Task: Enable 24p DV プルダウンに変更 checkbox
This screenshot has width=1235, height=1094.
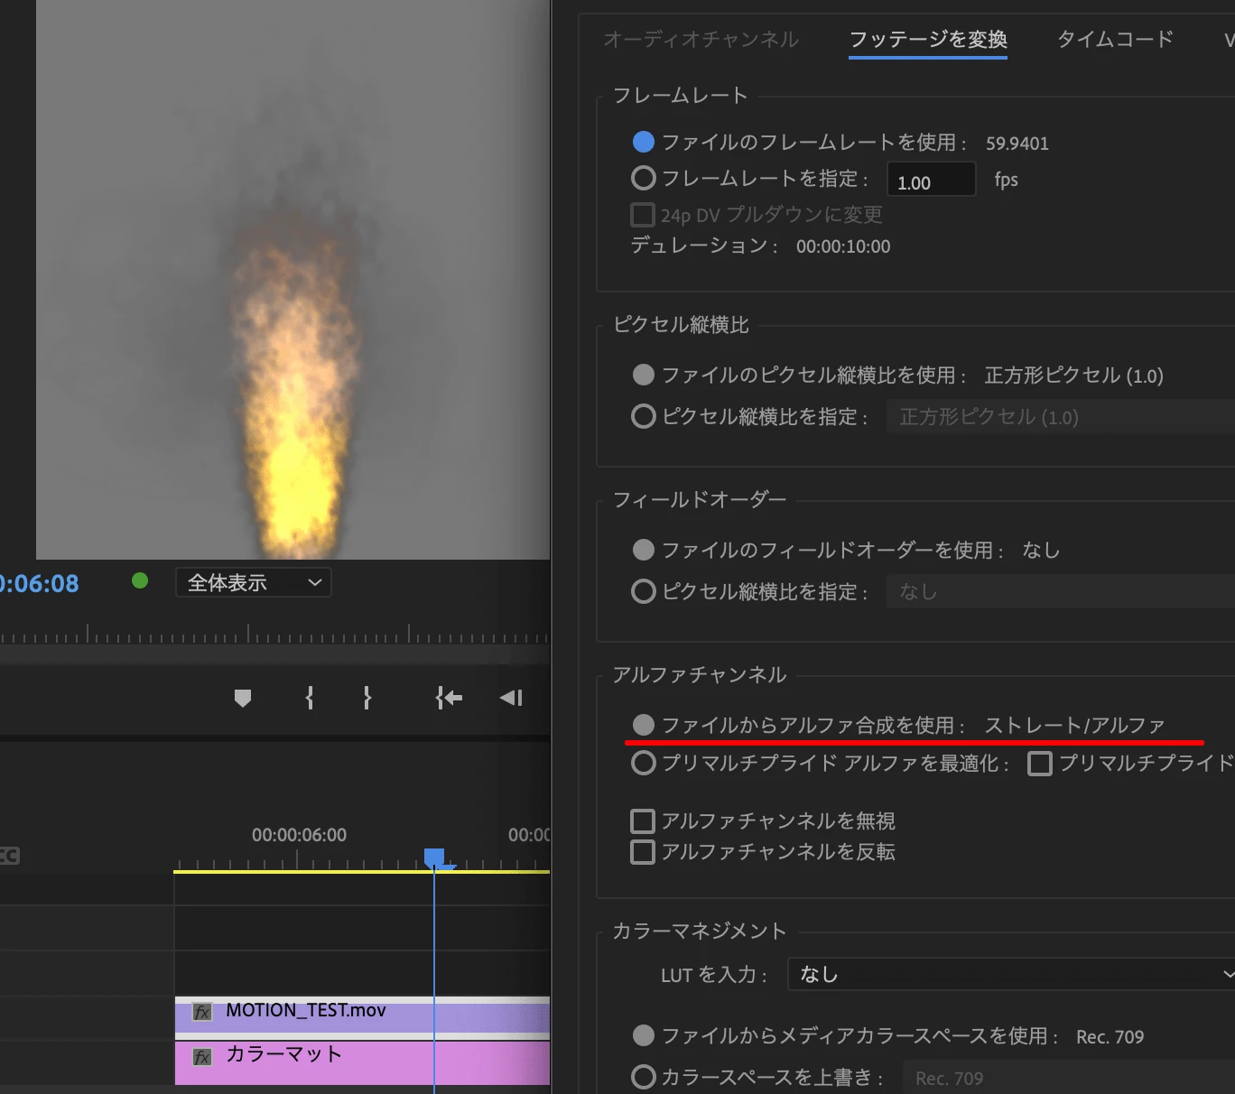Action: (643, 215)
